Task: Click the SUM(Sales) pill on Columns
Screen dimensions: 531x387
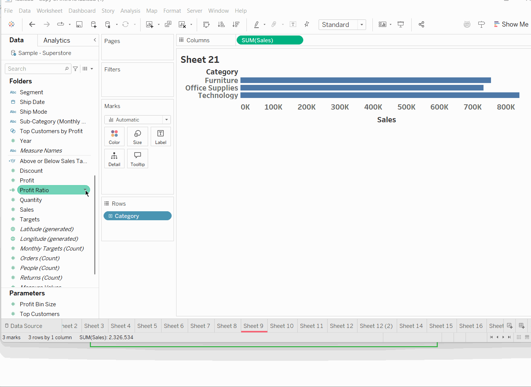Action: click(270, 40)
